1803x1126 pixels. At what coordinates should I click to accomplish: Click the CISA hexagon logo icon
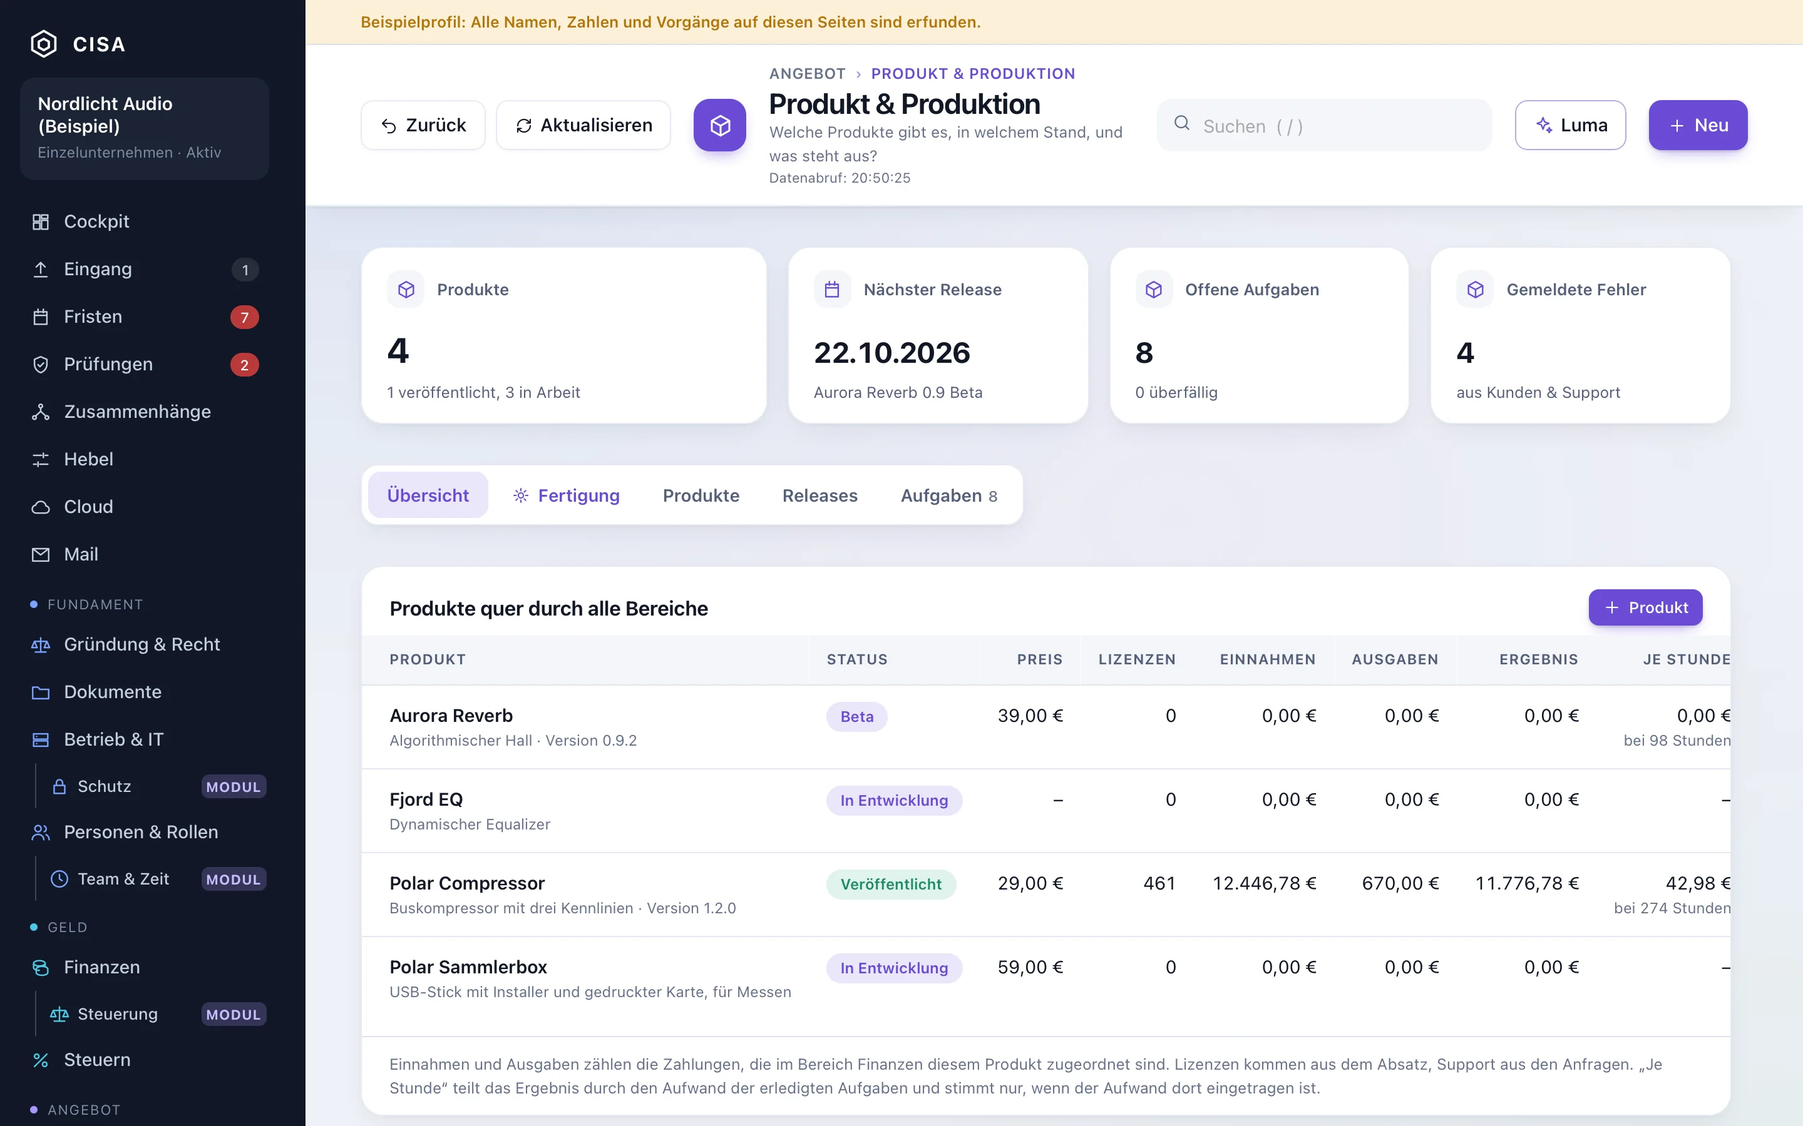(x=43, y=44)
